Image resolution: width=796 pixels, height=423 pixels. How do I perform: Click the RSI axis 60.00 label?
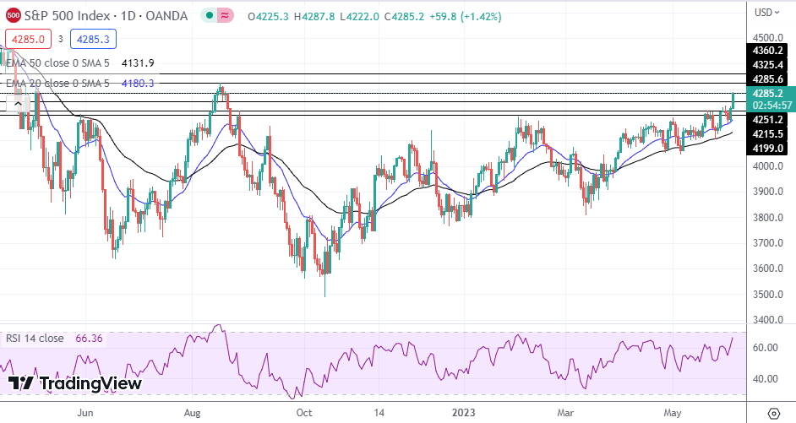765,347
